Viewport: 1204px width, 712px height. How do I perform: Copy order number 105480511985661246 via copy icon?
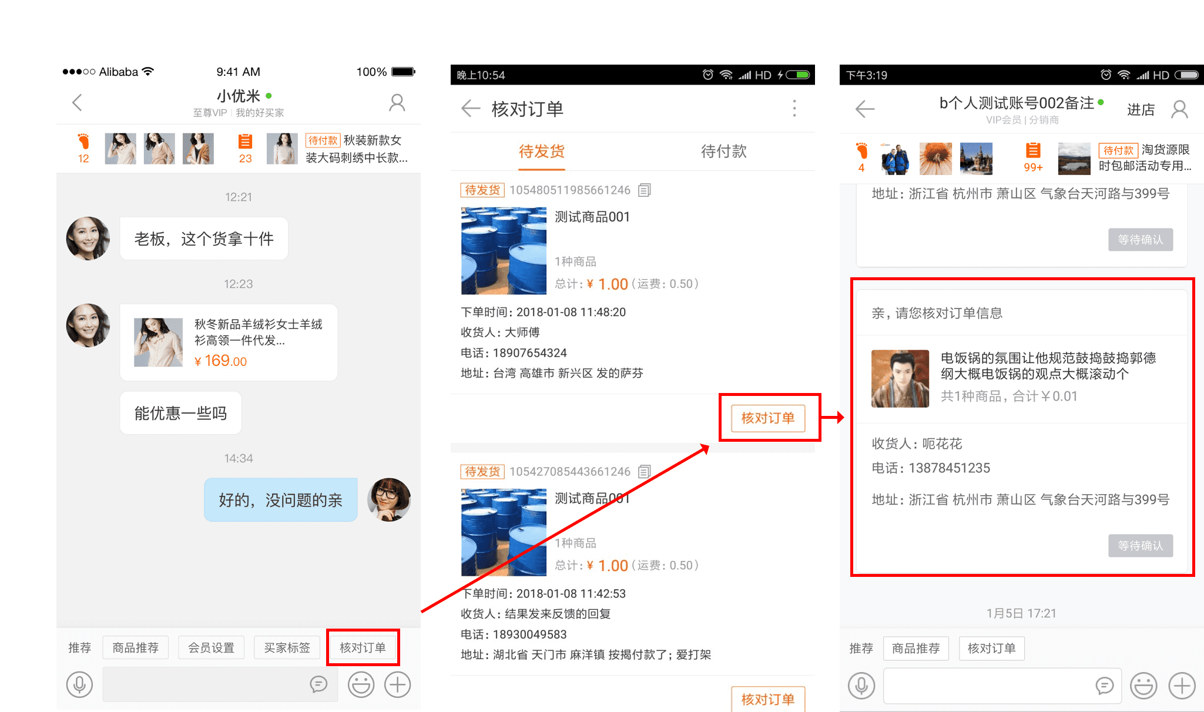(x=645, y=190)
